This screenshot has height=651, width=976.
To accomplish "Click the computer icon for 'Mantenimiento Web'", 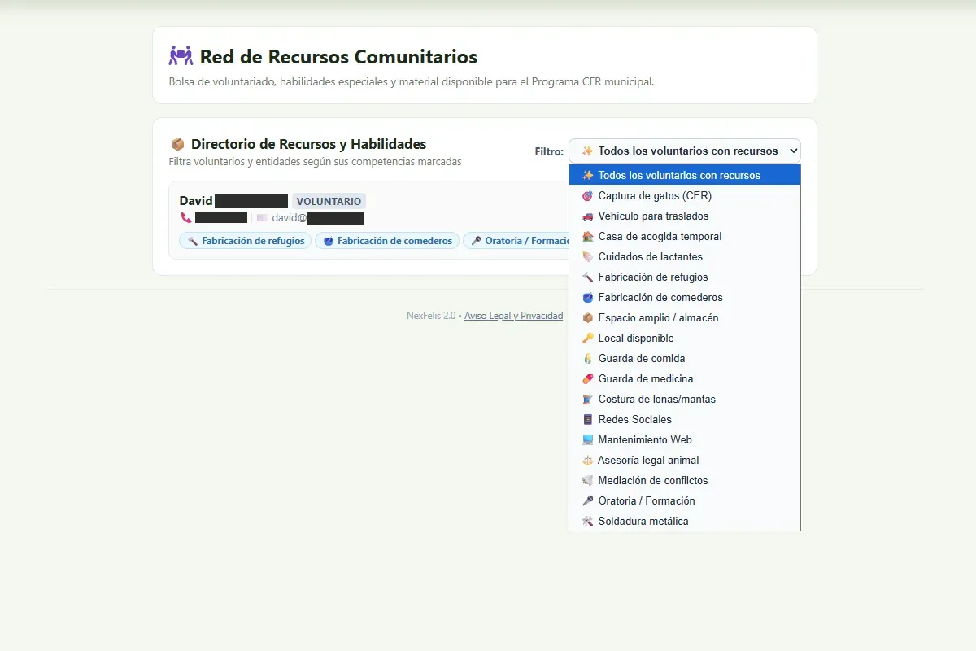I will coord(588,439).
